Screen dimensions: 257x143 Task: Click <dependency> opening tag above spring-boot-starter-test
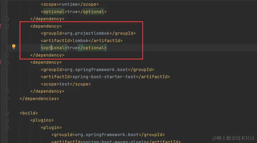coord(46,62)
